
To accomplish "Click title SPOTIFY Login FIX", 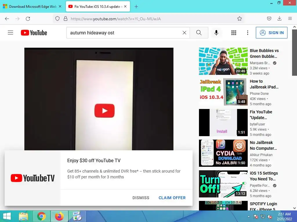I will pos(263,206).
